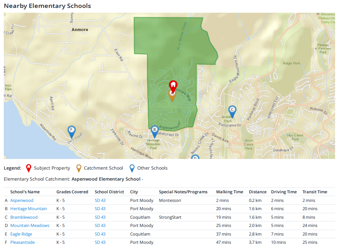Viewport: 342px width, 251px height.
Task: Click SD 43 link in Aspenwood row
Action: (x=100, y=201)
